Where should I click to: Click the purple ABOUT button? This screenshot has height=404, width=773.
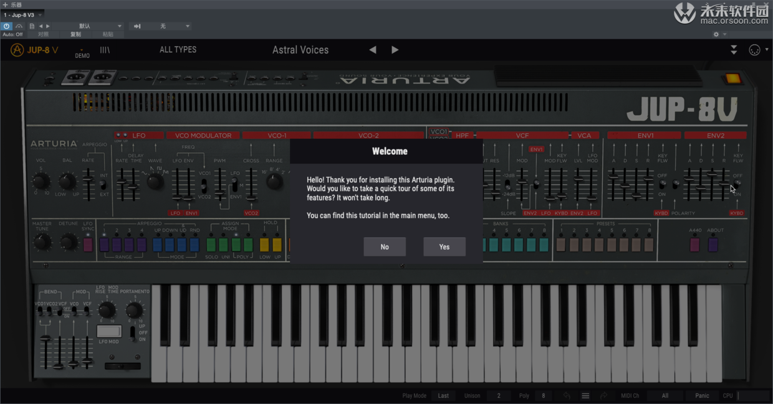click(713, 245)
